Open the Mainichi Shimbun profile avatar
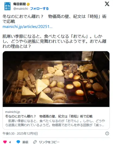This screenshot has width=113, height=144. tap(7, 6)
